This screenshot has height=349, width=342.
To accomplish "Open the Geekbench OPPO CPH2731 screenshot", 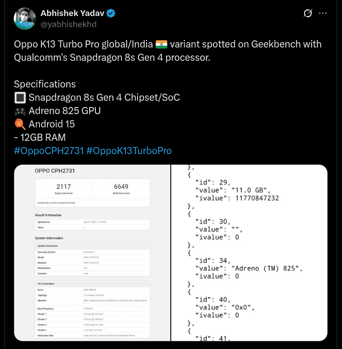I will point(92,253).
